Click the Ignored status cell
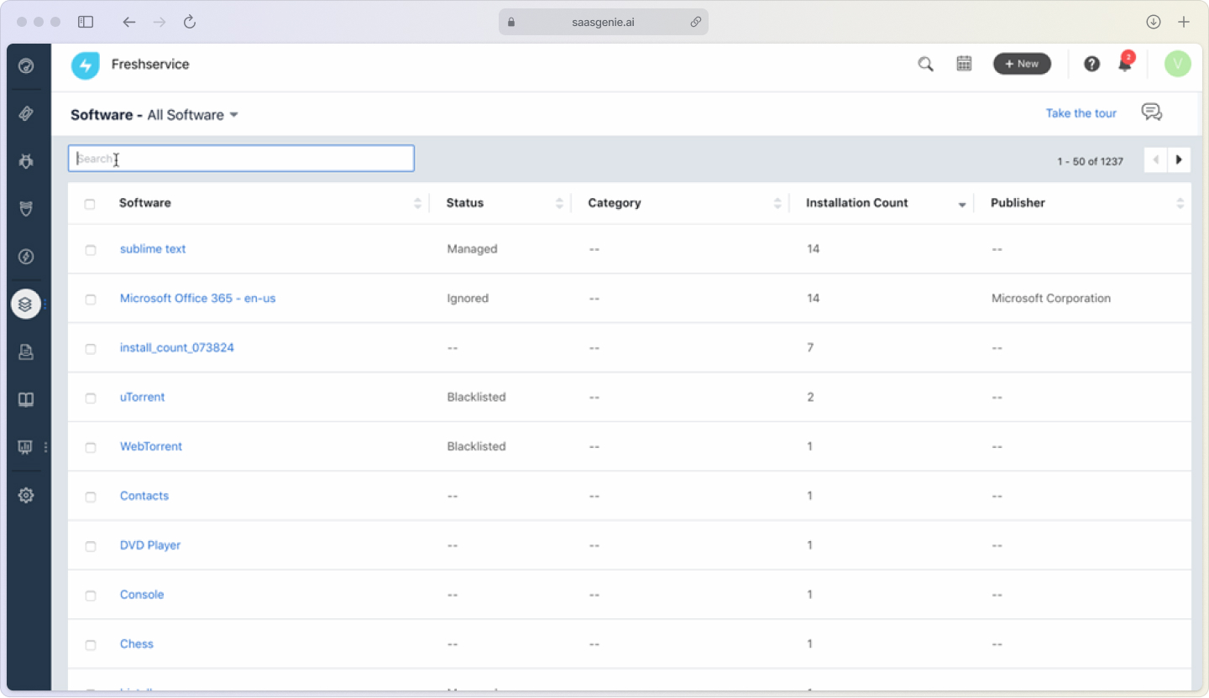The height and width of the screenshot is (698, 1209). [468, 298]
